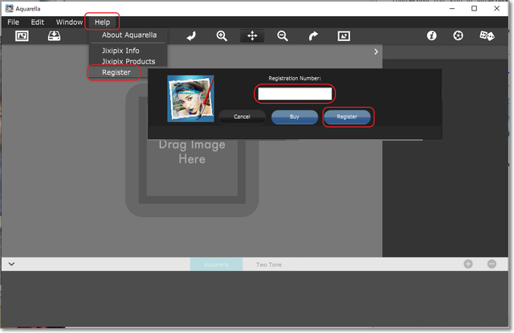
Task: Collapse the bottom presets panel chevron
Action: click(x=11, y=264)
